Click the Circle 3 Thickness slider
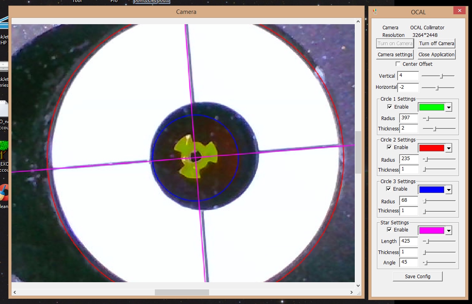 [439, 212]
